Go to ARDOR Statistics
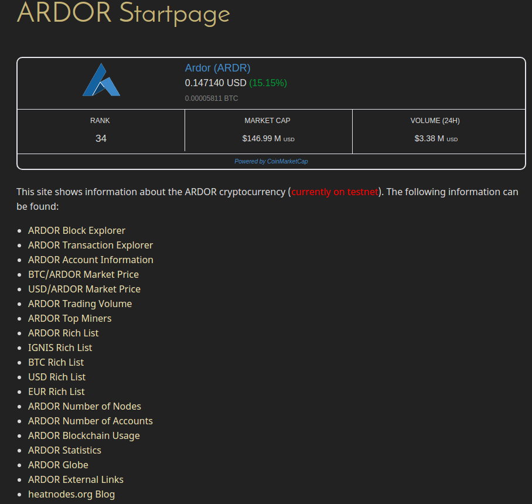The height and width of the screenshot is (504, 532). click(x=65, y=450)
